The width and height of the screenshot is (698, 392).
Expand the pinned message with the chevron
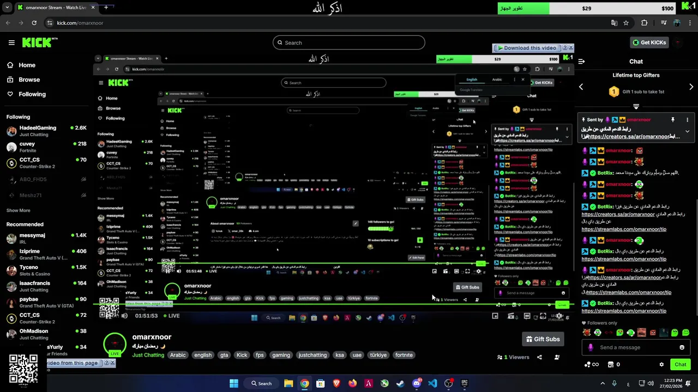(x=687, y=131)
